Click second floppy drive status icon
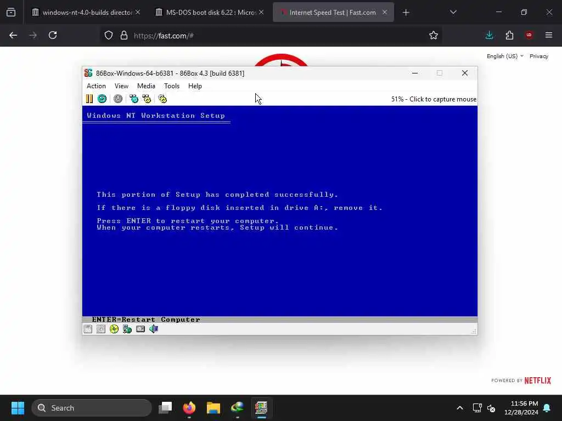Viewport: 562px width, 421px height. [x=101, y=329]
